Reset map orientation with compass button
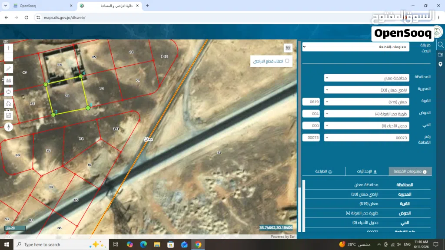The width and height of the screenshot is (445, 250). point(9,127)
